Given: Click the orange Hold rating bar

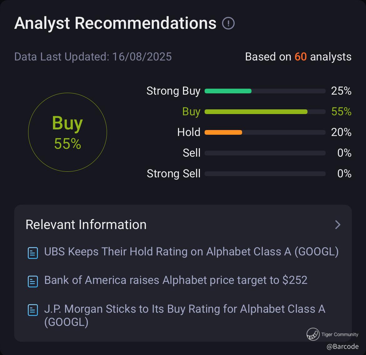Looking at the screenshot, I should click(x=223, y=133).
